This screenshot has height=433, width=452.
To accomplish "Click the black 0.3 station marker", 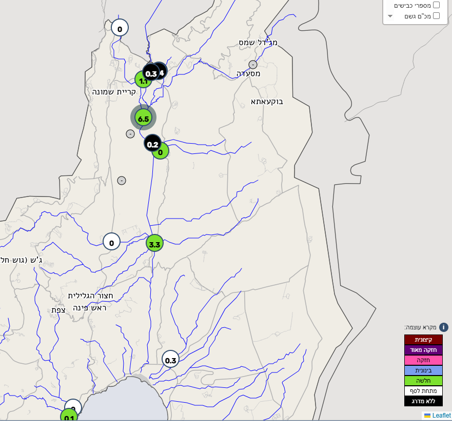I will click(x=150, y=72).
